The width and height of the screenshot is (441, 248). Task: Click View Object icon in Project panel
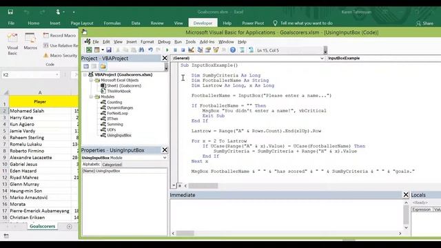tap(94, 66)
